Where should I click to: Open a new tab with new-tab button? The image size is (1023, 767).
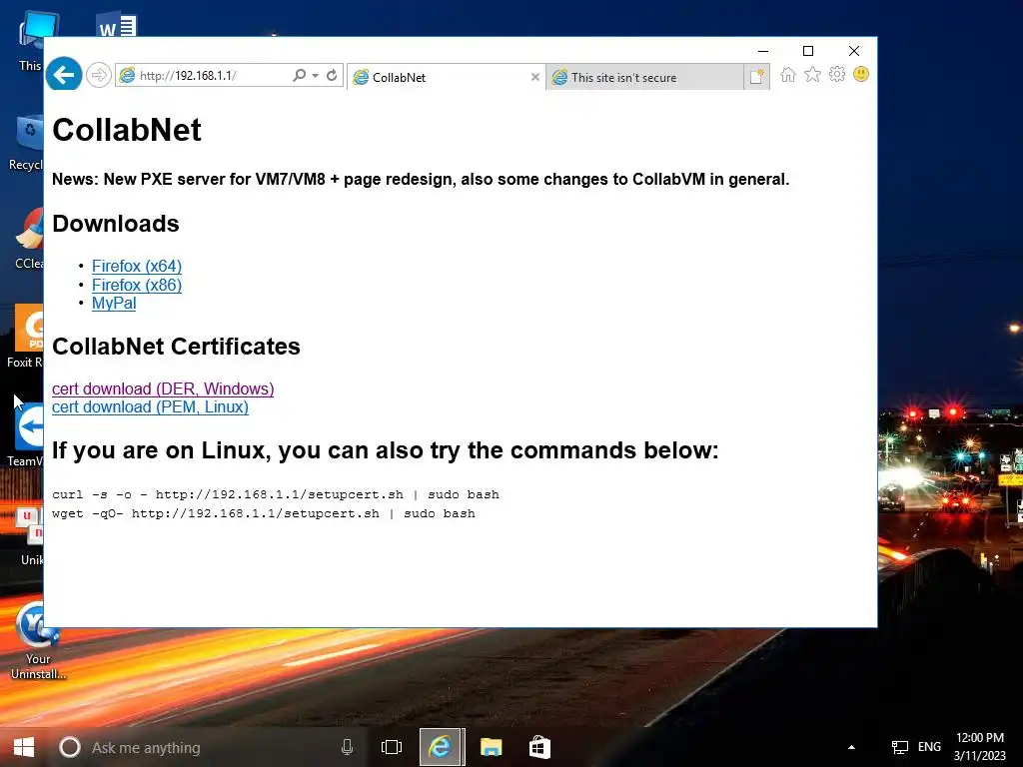(757, 77)
